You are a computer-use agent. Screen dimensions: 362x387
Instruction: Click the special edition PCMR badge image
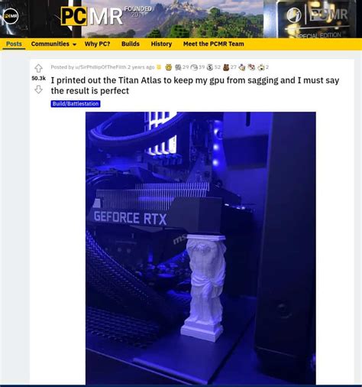[x=317, y=19]
